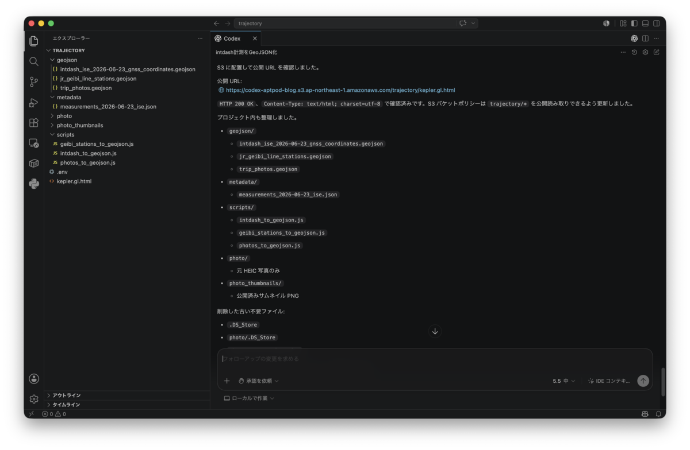The width and height of the screenshot is (690, 450).
Task: Toggle the primary side bar visibility
Action: (x=634, y=24)
